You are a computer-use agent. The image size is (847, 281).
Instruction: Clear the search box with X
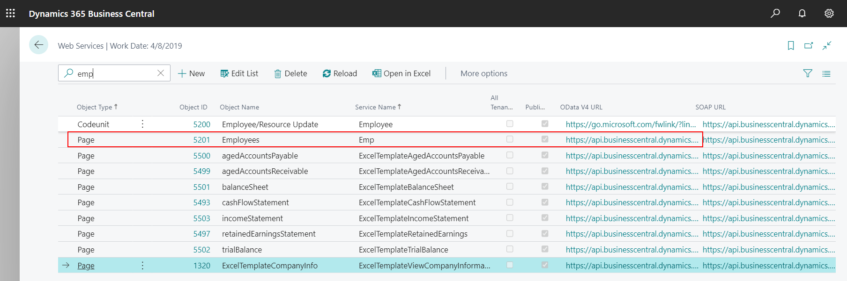[161, 73]
